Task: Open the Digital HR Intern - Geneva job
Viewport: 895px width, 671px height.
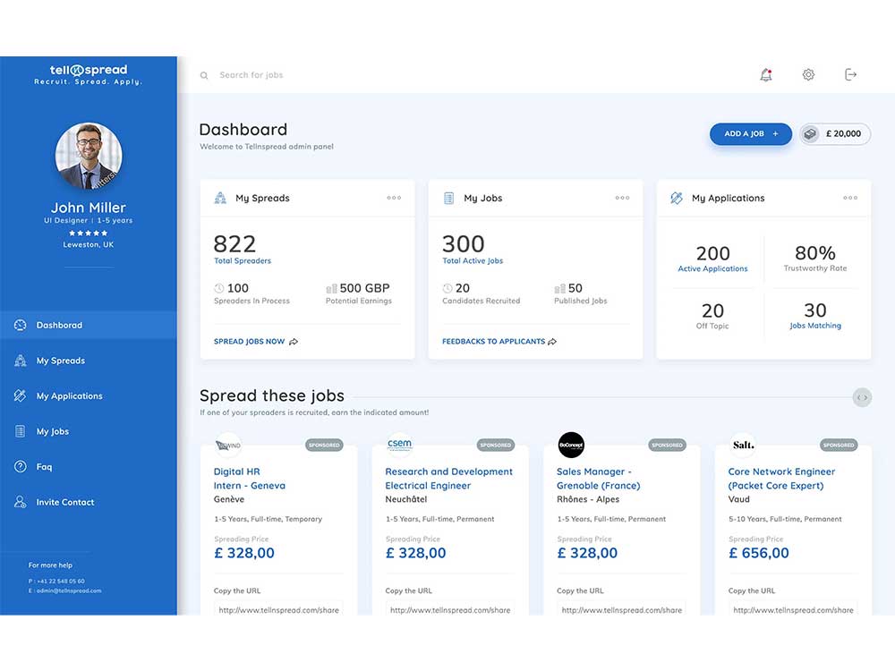Action: (250, 479)
